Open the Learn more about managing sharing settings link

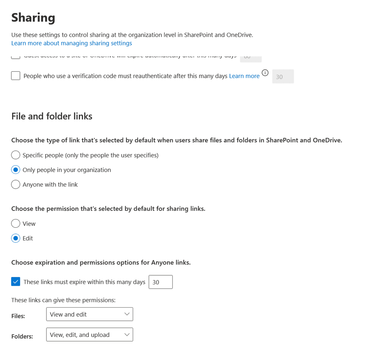pyautogui.click(x=71, y=43)
